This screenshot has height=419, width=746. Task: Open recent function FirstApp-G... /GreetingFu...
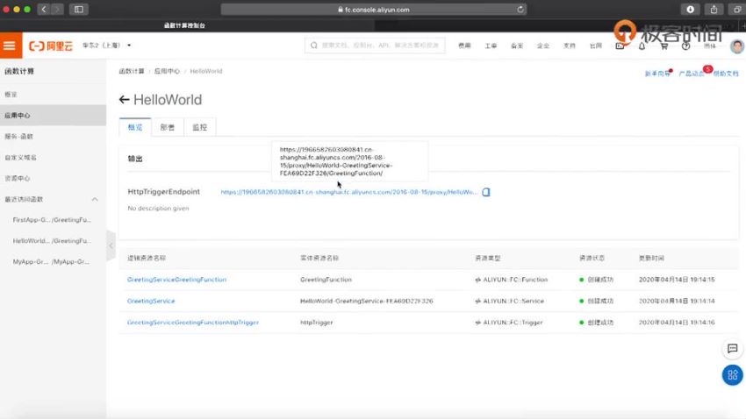(x=52, y=220)
